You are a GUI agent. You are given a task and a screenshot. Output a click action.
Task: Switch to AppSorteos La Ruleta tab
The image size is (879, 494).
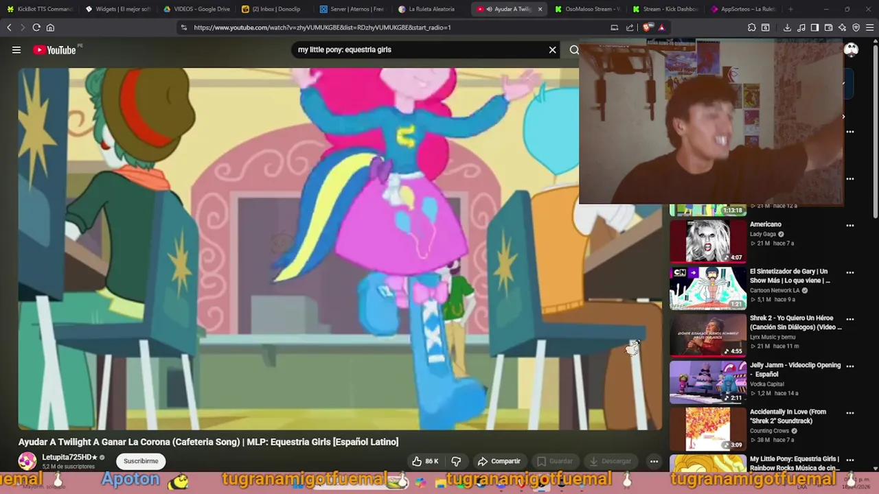point(744,9)
